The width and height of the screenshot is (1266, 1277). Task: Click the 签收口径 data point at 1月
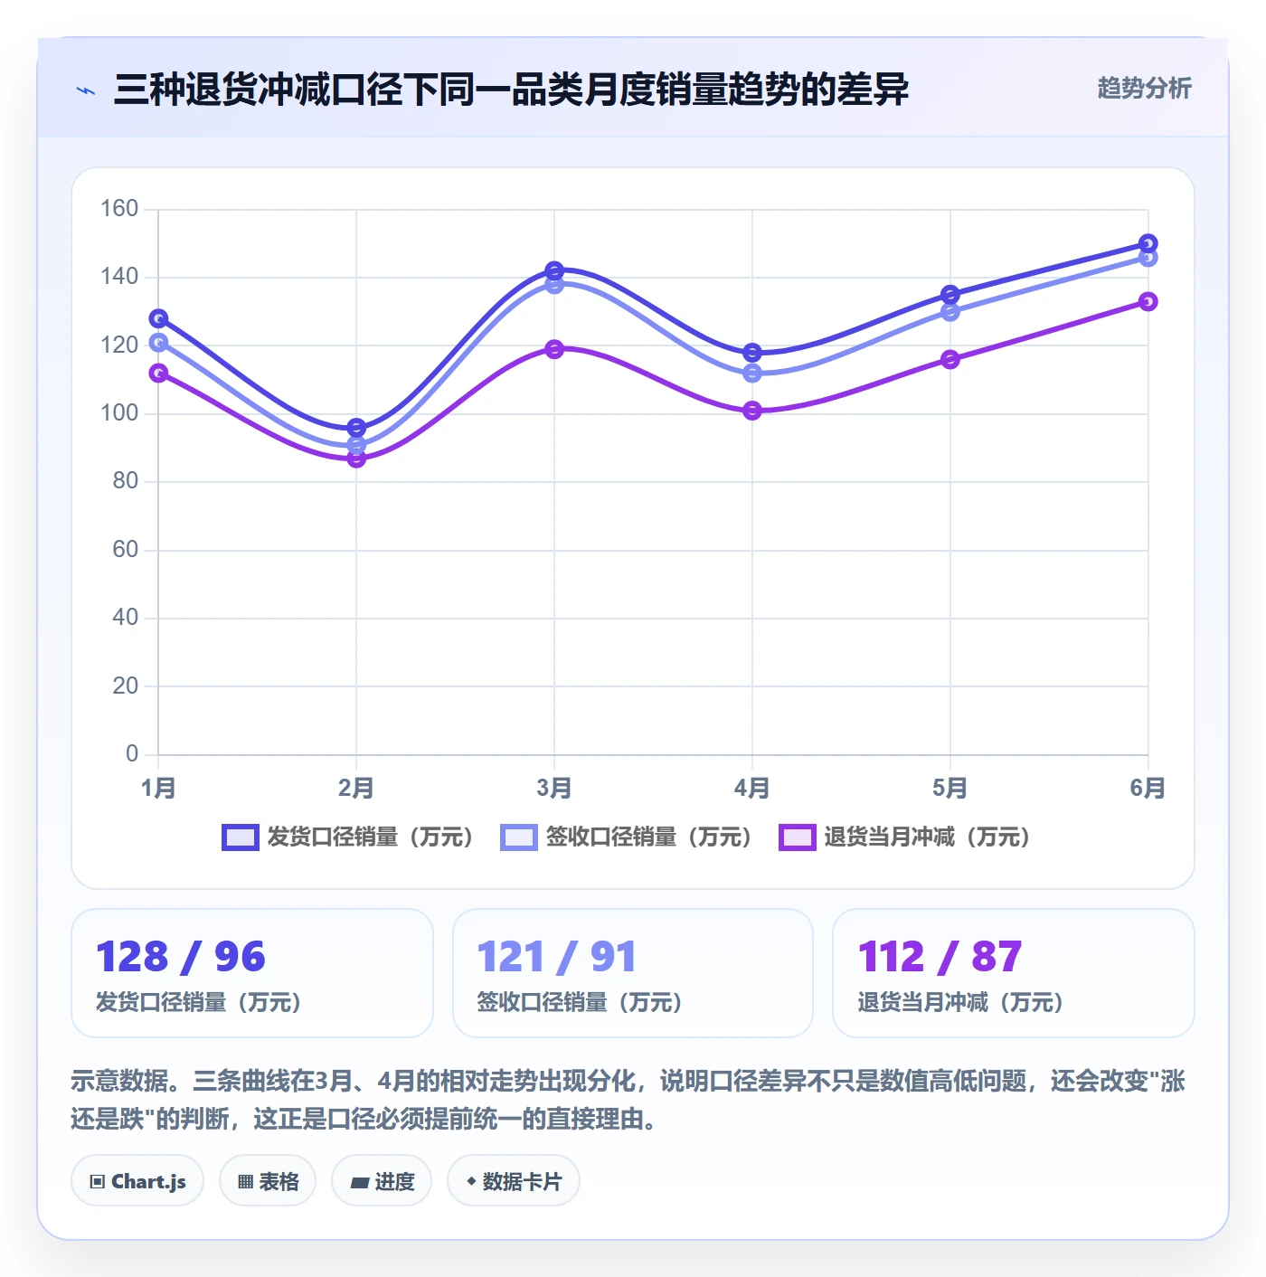coord(158,343)
